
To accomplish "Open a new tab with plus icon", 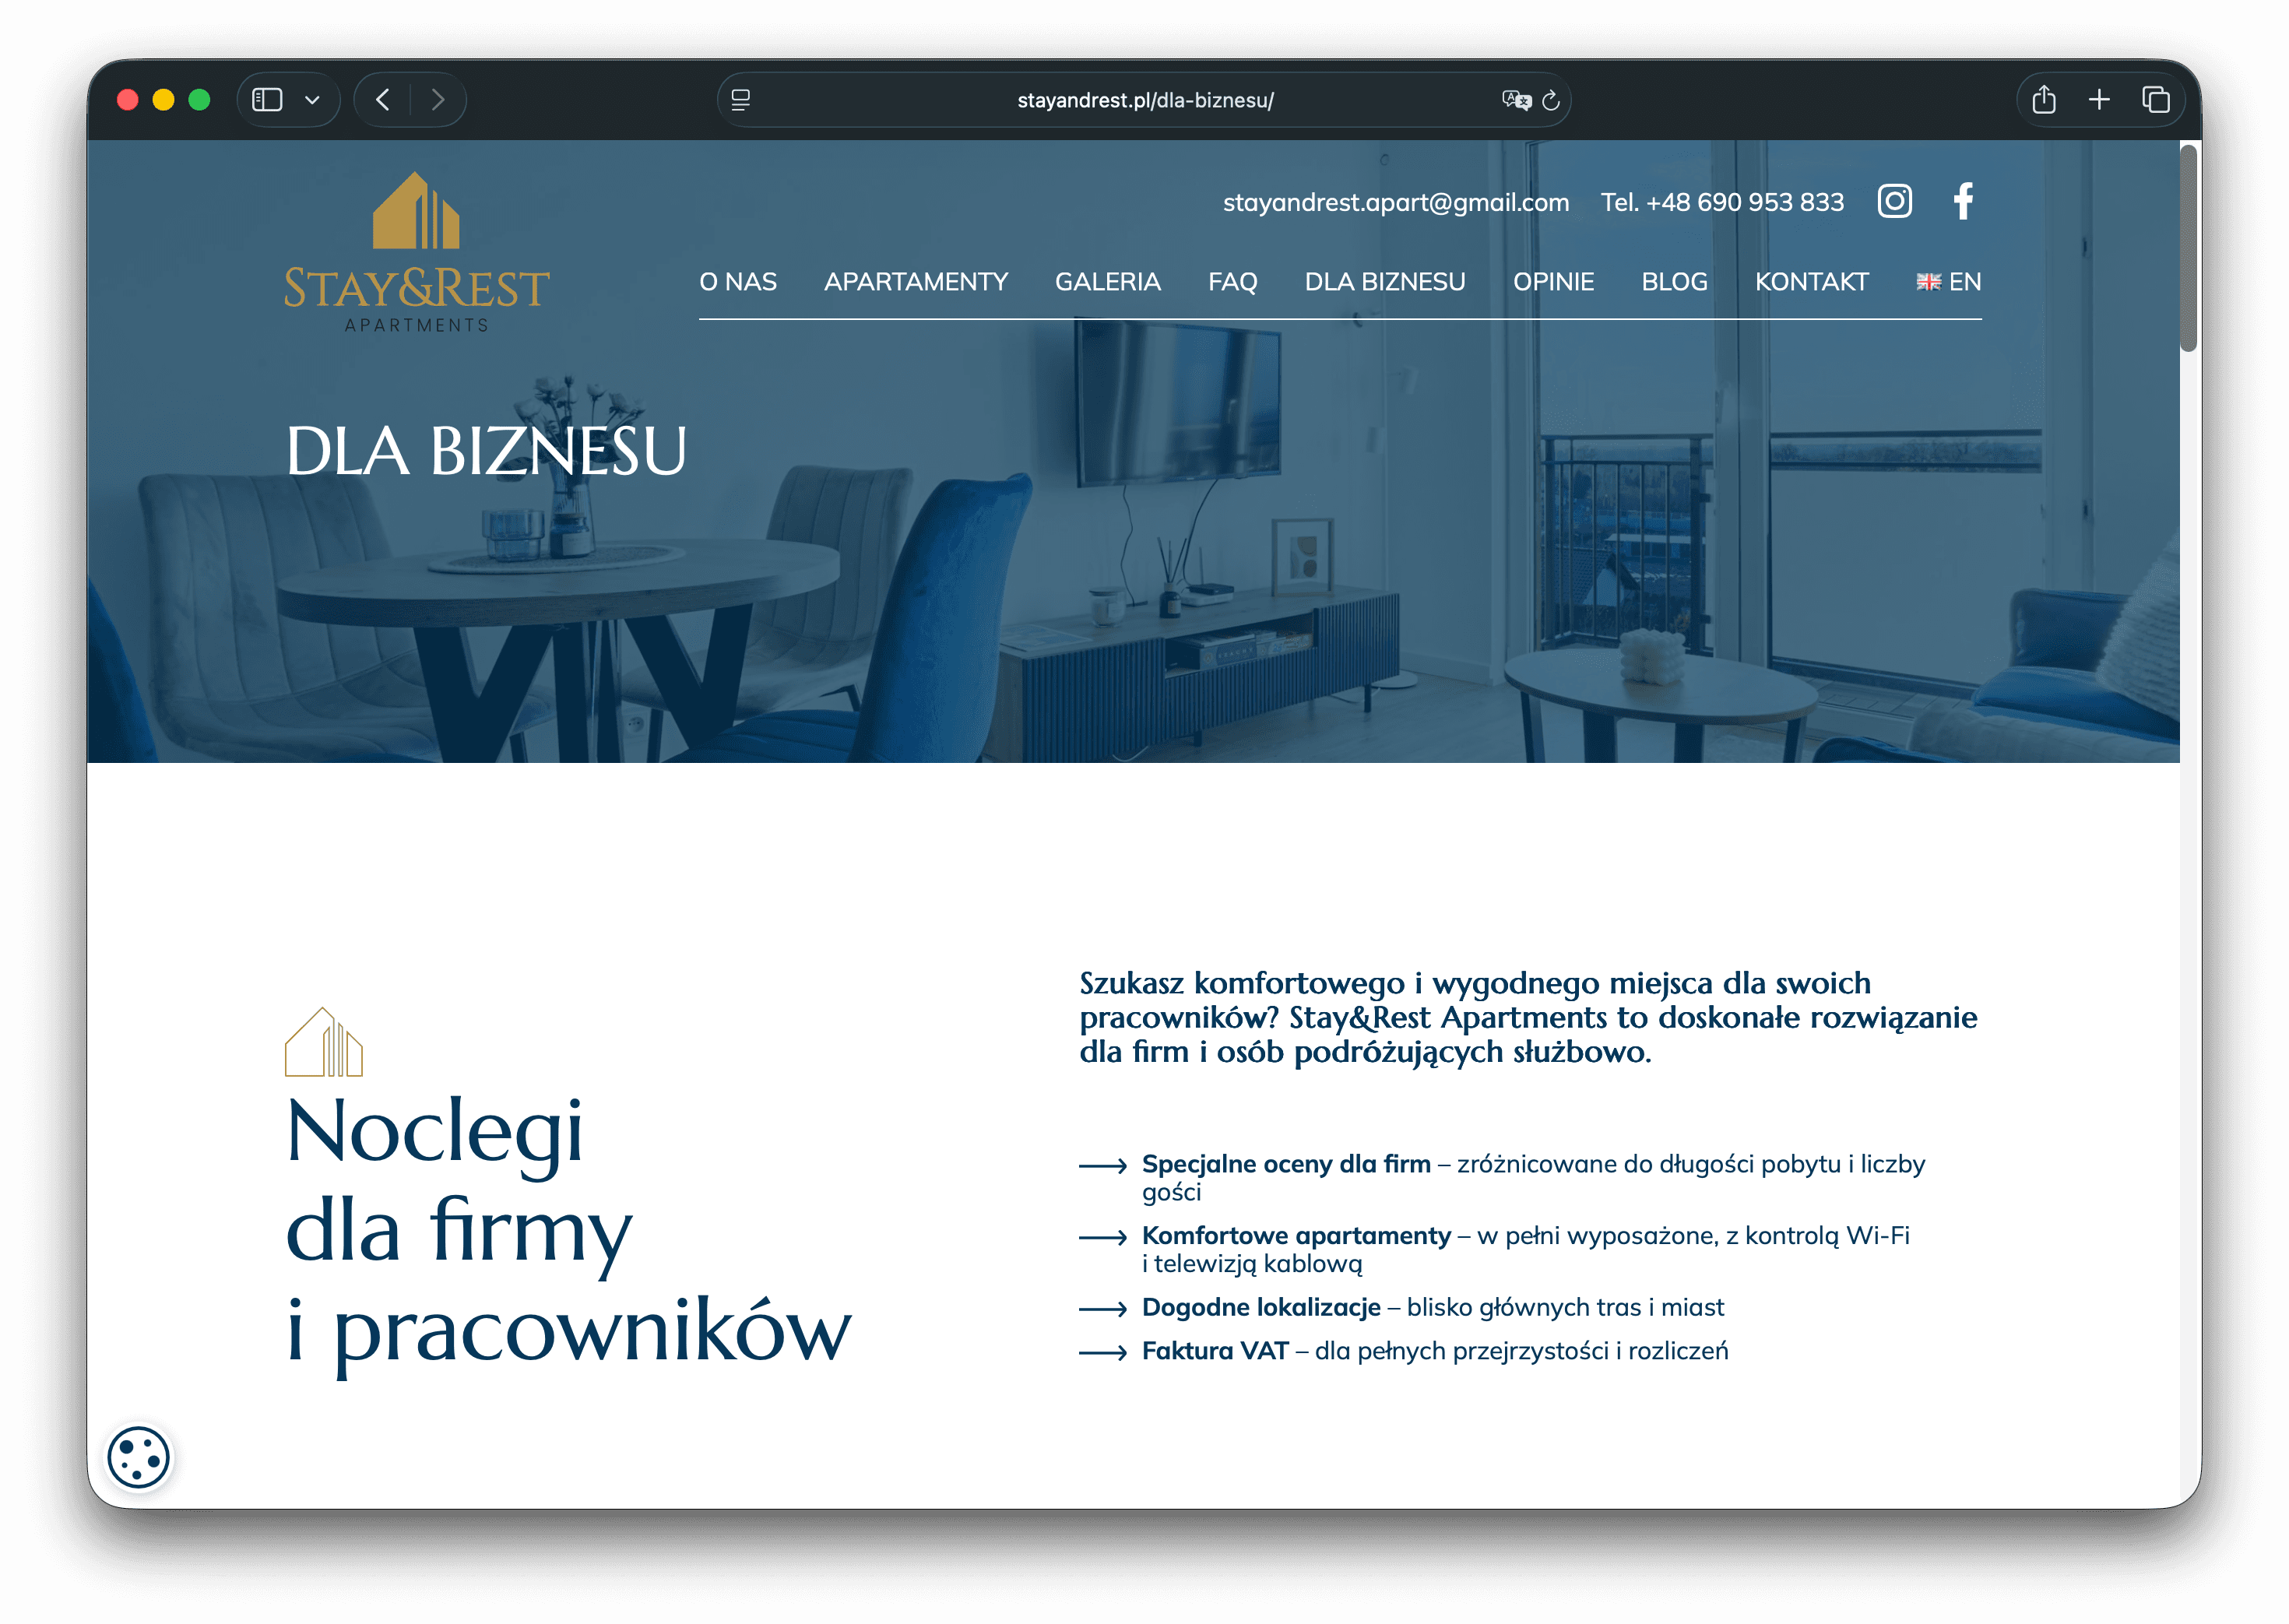I will tap(2099, 100).
